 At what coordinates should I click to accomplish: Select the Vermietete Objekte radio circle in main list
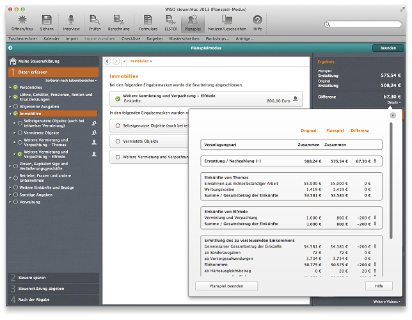[x=118, y=141]
